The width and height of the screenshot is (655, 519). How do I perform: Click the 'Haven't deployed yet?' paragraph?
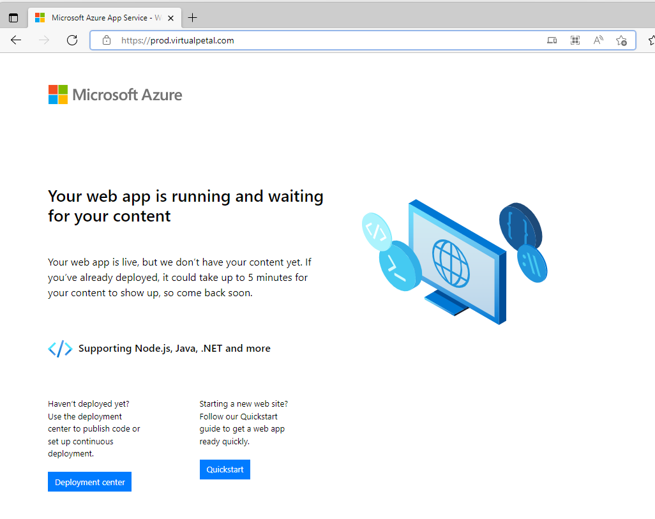(x=94, y=429)
